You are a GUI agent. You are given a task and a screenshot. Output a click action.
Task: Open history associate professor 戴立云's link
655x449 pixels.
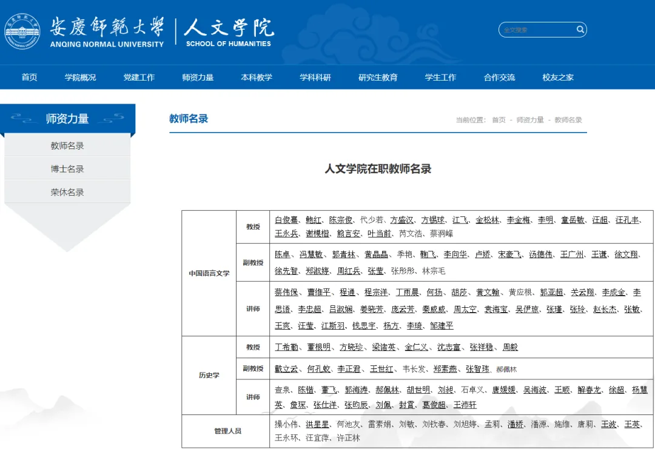(x=286, y=369)
